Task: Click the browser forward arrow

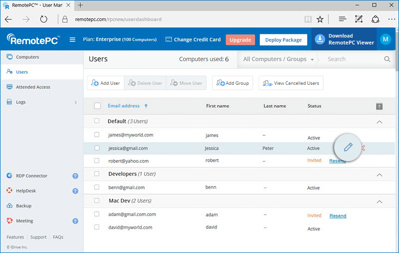Action: (x=26, y=19)
